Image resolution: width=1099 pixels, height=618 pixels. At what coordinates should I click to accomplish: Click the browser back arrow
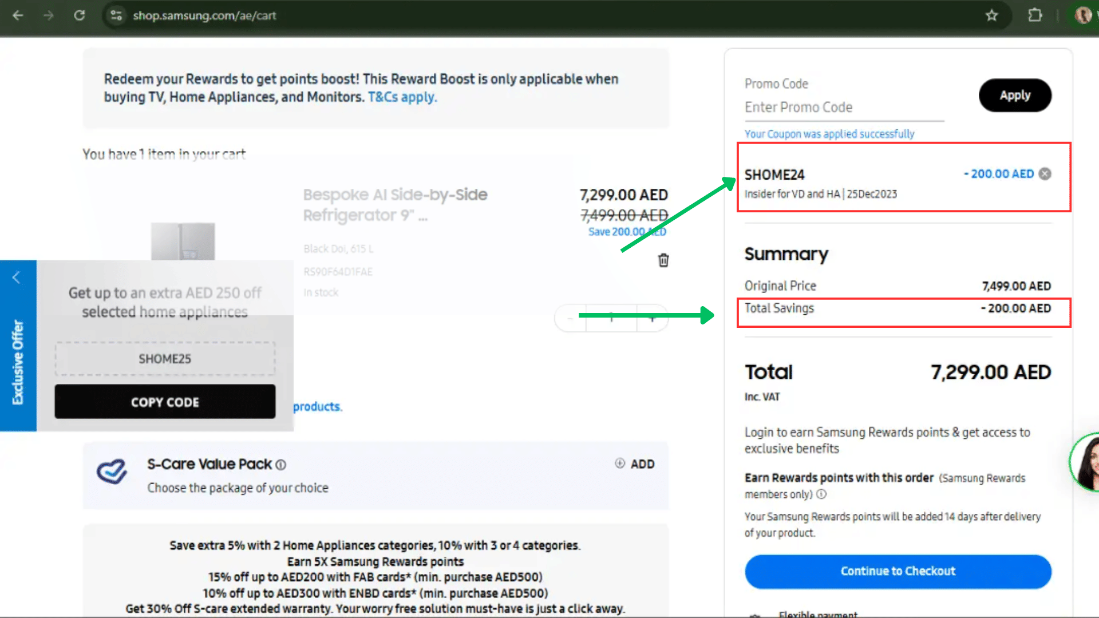tap(18, 15)
